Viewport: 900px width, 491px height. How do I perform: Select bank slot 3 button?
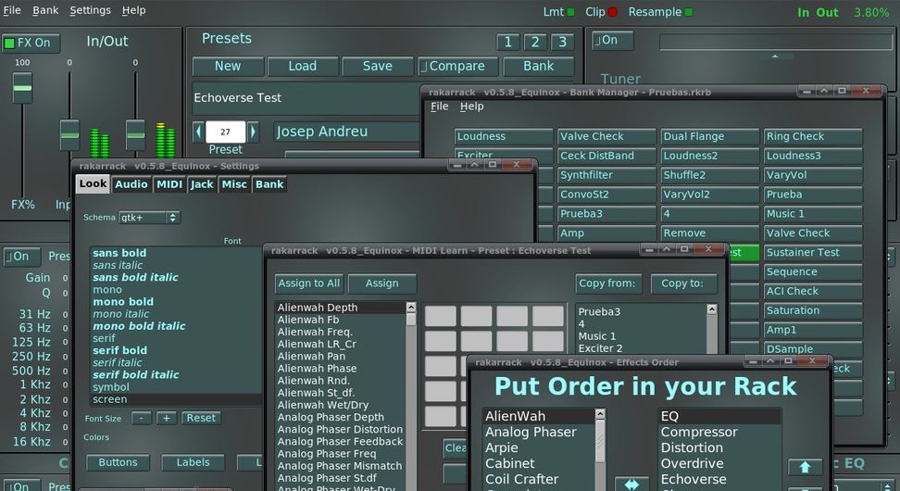point(563,42)
